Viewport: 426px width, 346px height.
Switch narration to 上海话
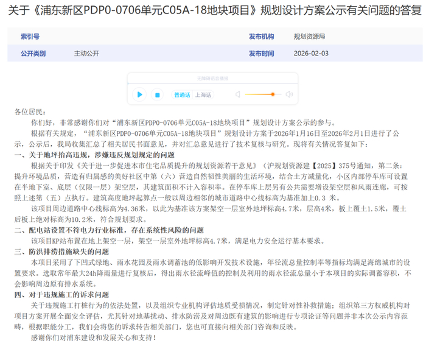coord(203,95)
